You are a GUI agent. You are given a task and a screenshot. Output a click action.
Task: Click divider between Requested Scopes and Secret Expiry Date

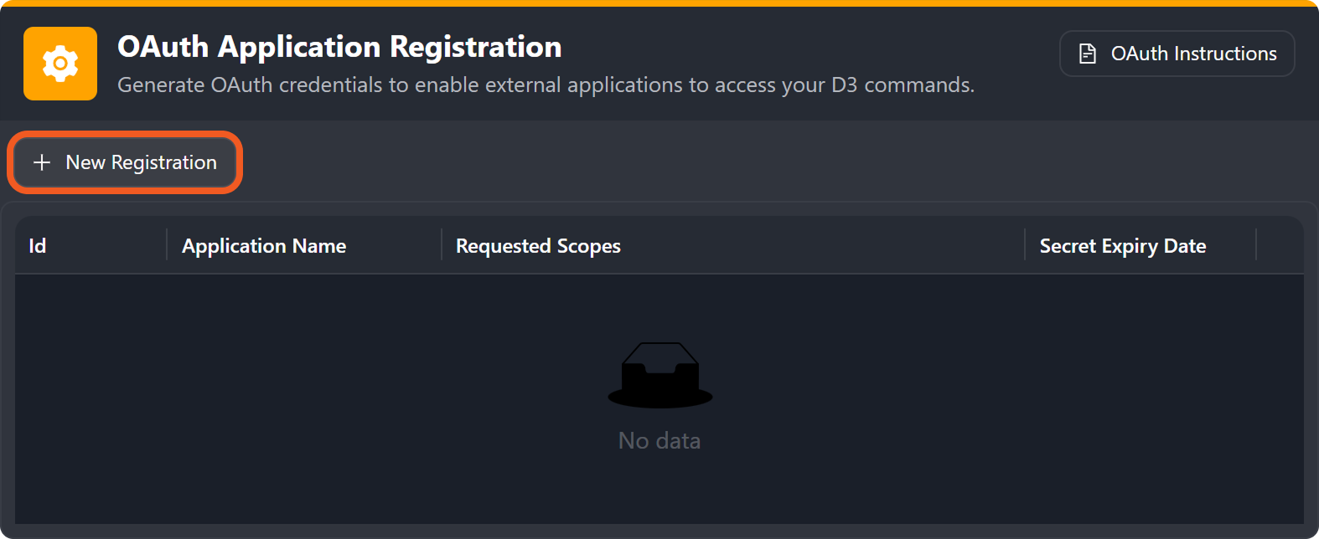[1025, 245]
